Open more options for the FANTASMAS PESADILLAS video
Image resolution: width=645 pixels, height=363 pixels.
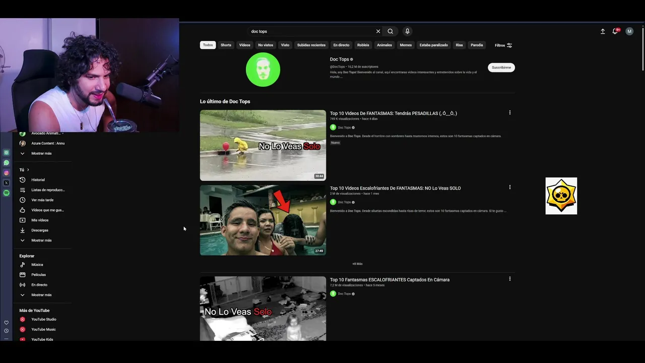coord(509,112)
